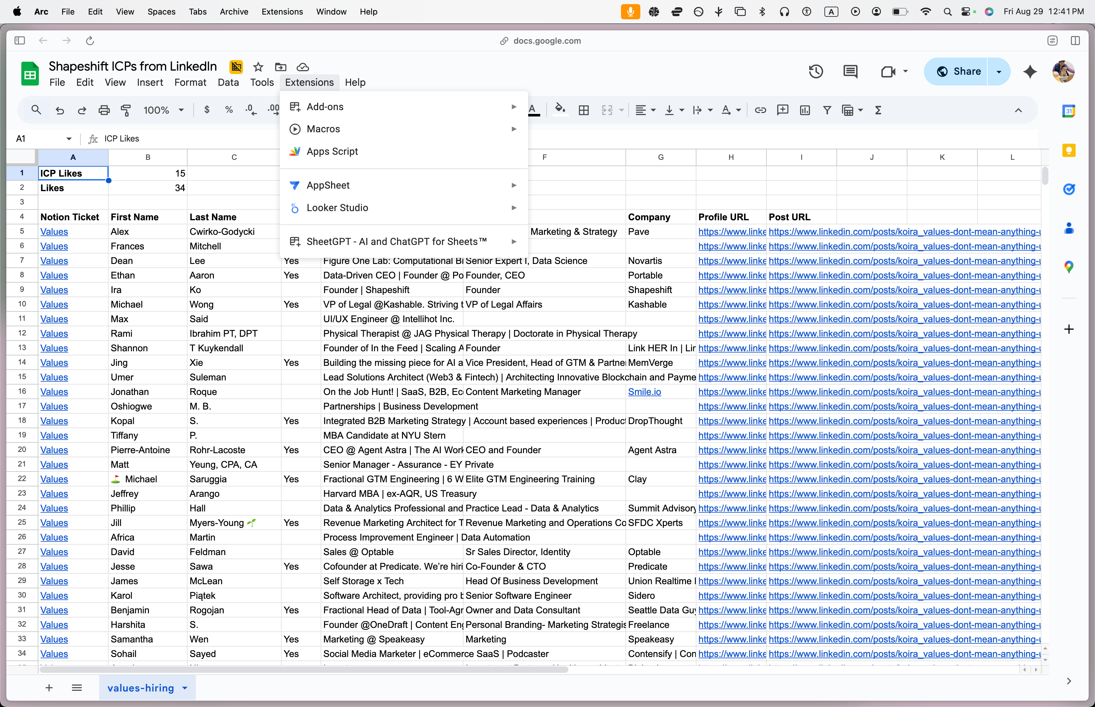The width and height of the screenshot is (1095, 707).
Task: Open the comments panel icon
Action: pyautogui.click(x=850, y=72)
